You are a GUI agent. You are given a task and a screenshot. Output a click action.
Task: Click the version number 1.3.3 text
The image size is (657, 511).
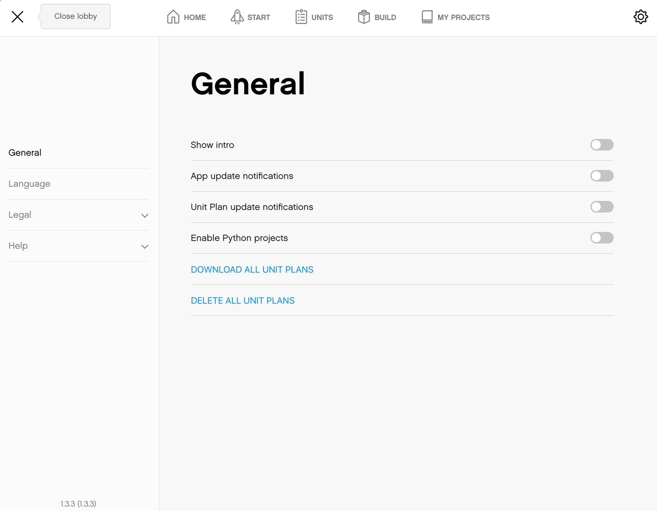point(78,504)
